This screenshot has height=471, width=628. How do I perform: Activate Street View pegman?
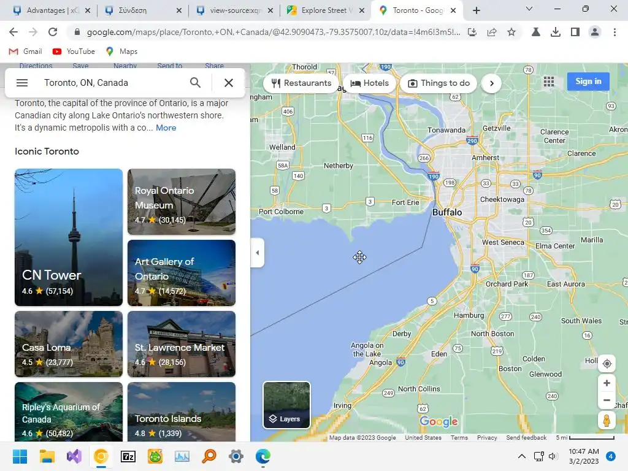coord(607,421)
